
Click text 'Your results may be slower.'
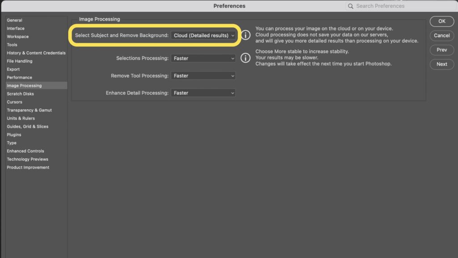(287, 58)
